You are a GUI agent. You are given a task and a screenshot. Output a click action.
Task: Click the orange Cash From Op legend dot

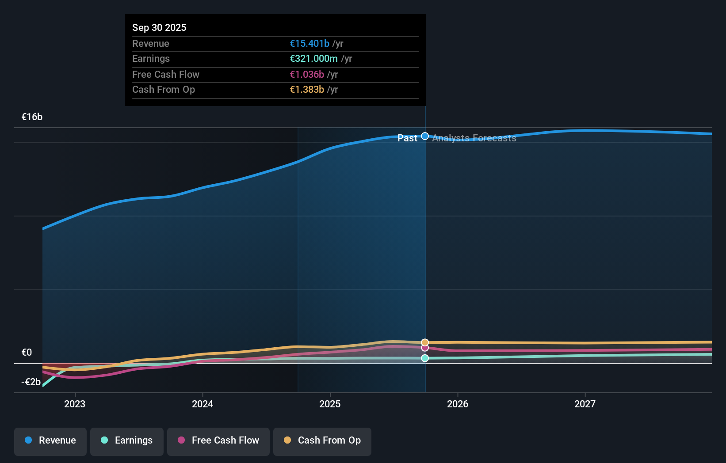287,440
